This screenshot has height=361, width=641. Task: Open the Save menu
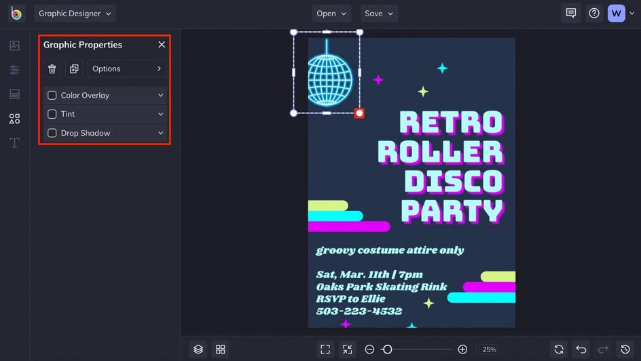tap(379, 14)
